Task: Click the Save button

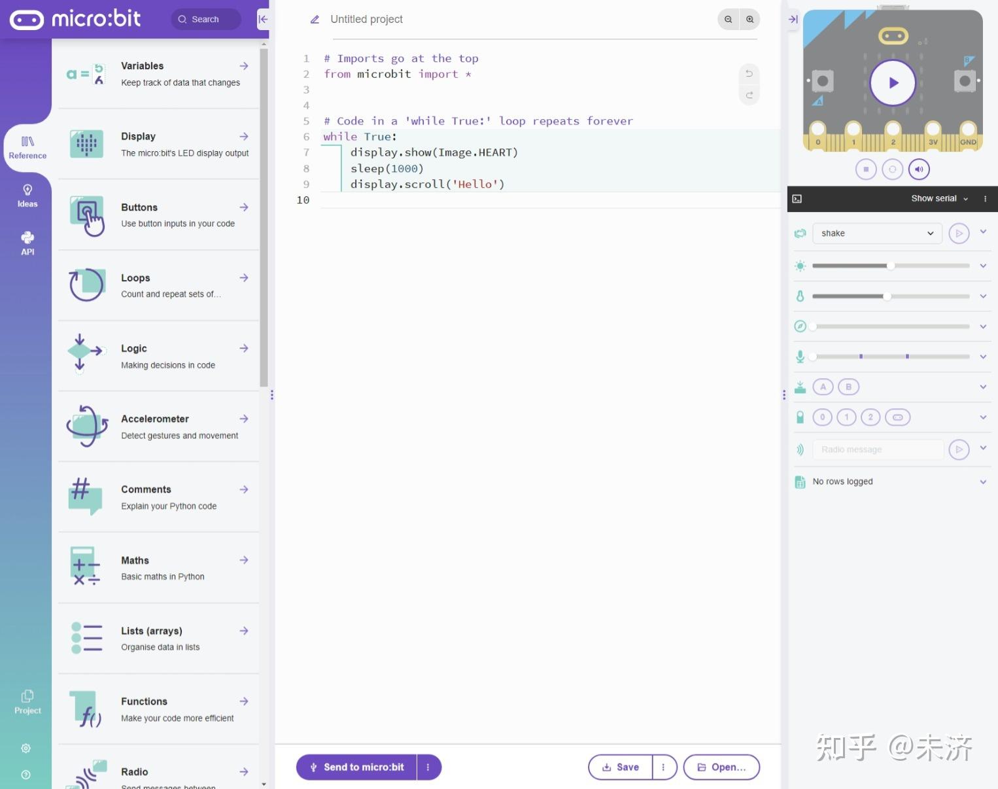Action: point(621,767)
